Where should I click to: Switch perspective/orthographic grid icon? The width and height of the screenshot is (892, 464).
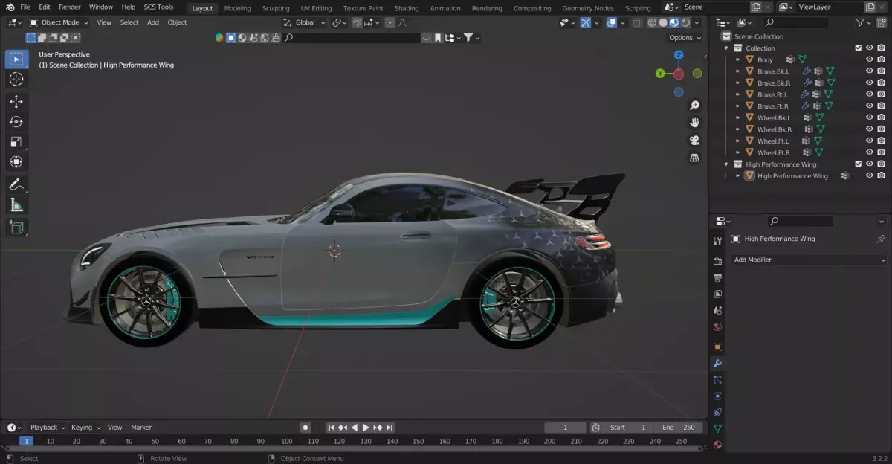pyautogui.click(x=695, y=158)
